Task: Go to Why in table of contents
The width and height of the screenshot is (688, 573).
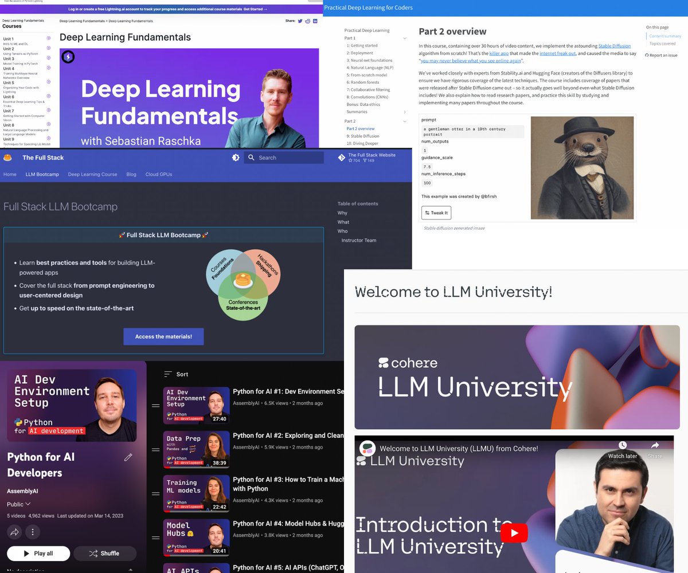Action: (x=342, y=213)
